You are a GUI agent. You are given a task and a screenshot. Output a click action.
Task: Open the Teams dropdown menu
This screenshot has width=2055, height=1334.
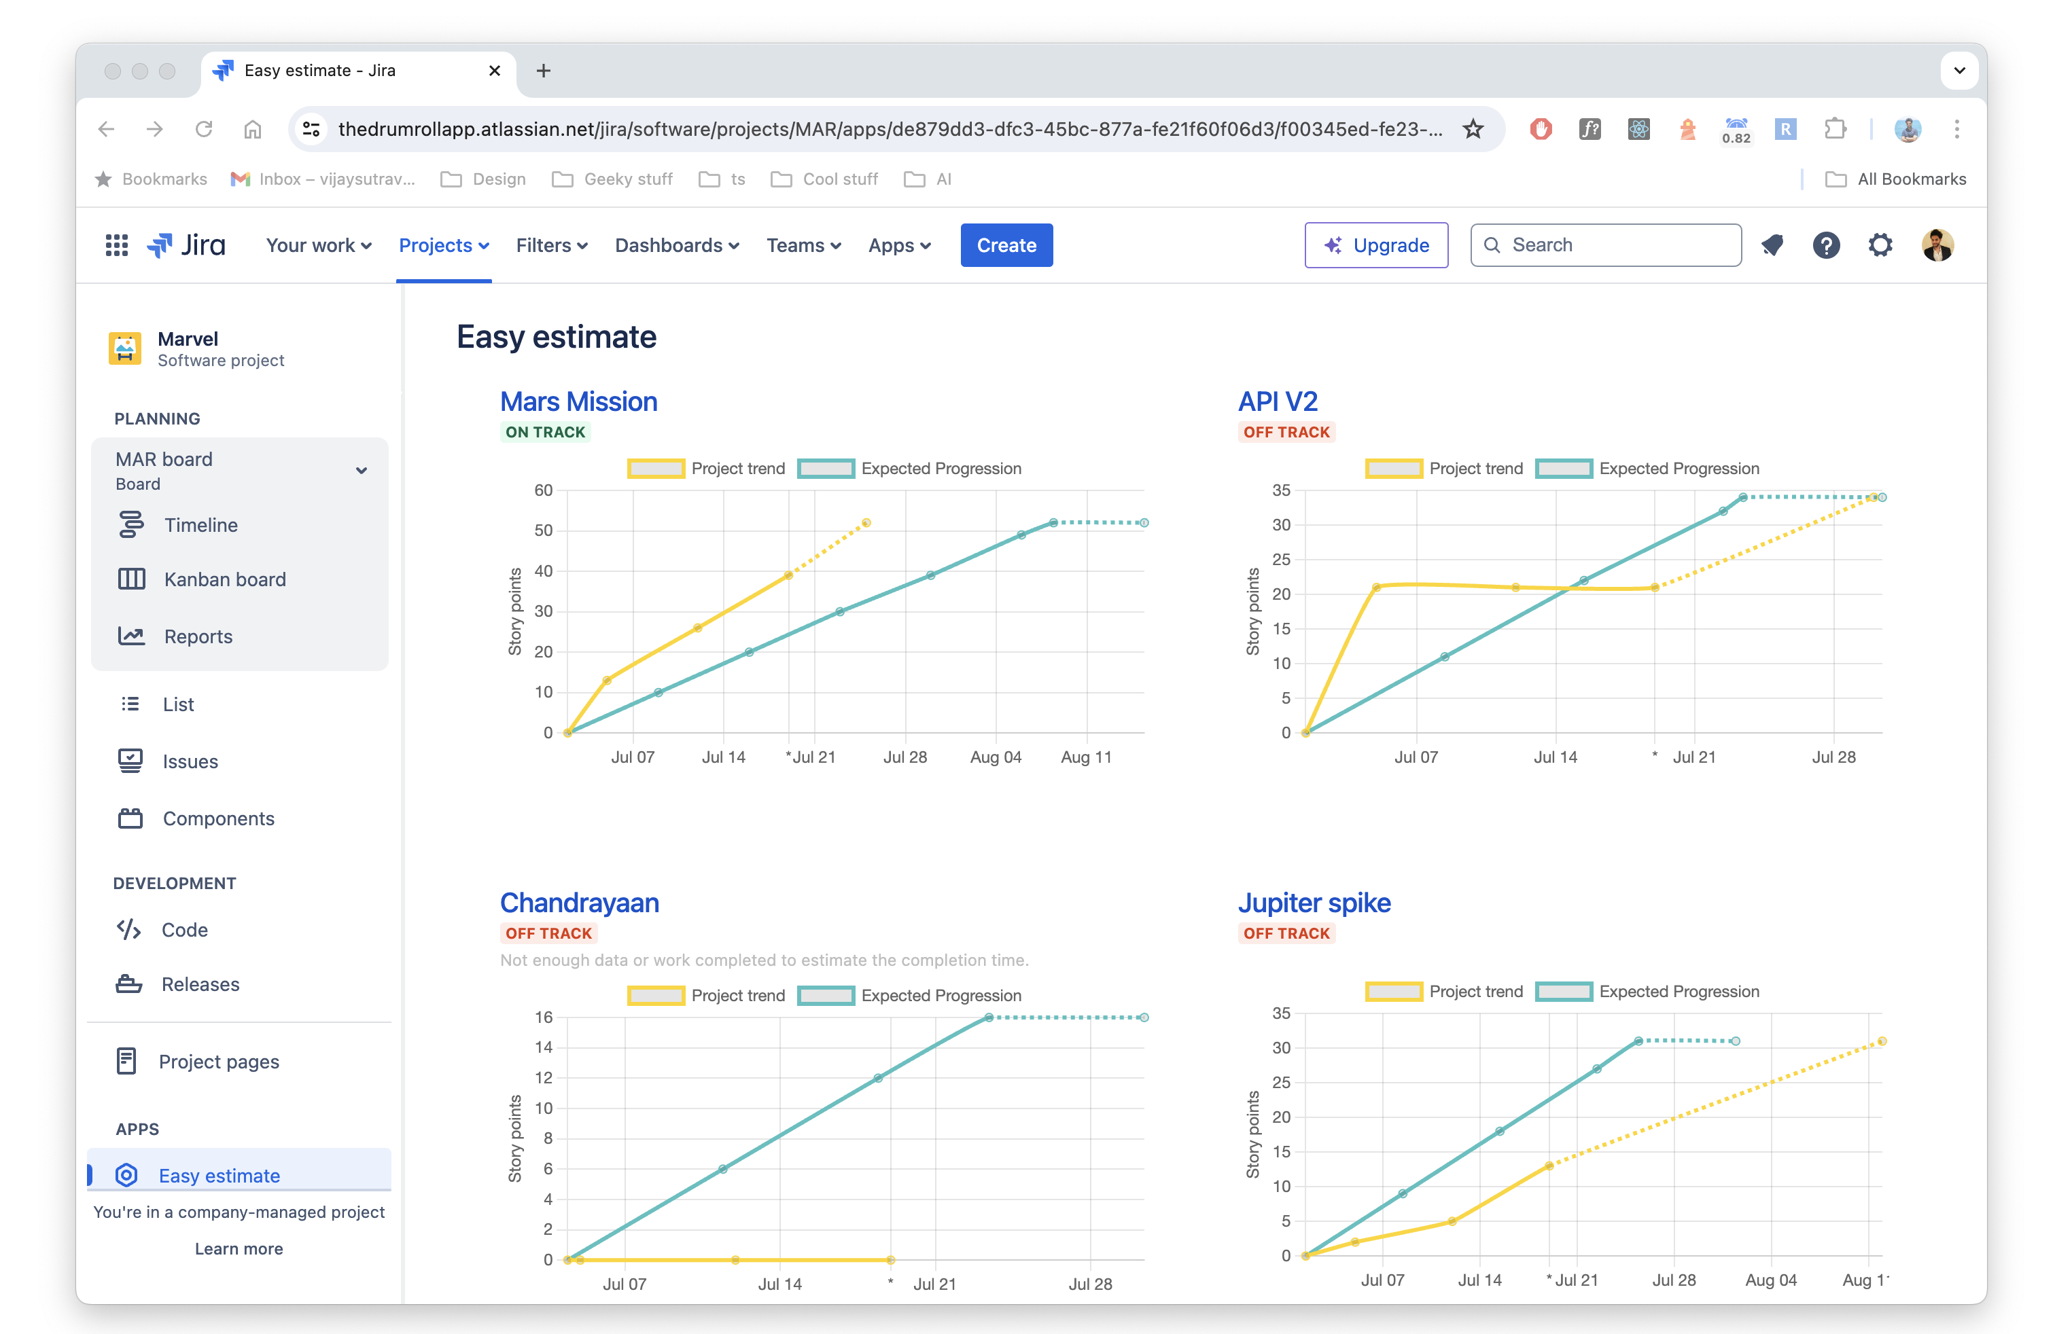804,245
